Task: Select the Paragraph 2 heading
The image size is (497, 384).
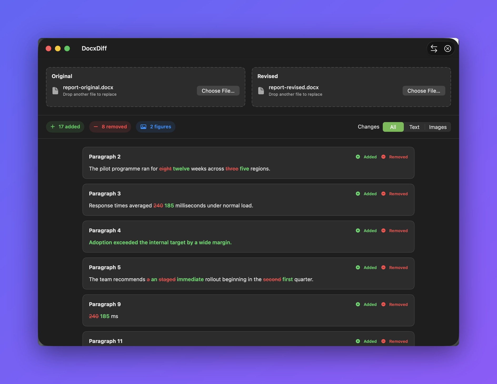Action: click(105, 157)
